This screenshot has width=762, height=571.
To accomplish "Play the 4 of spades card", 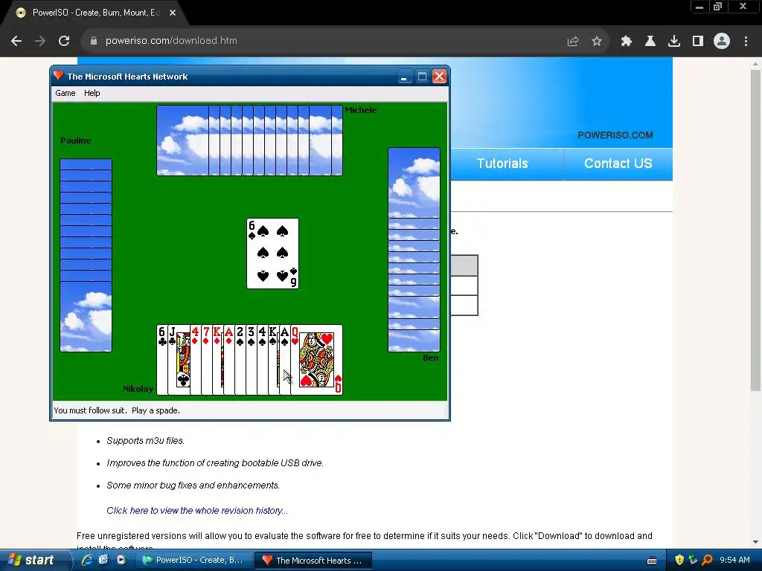I will pos(263,359).
